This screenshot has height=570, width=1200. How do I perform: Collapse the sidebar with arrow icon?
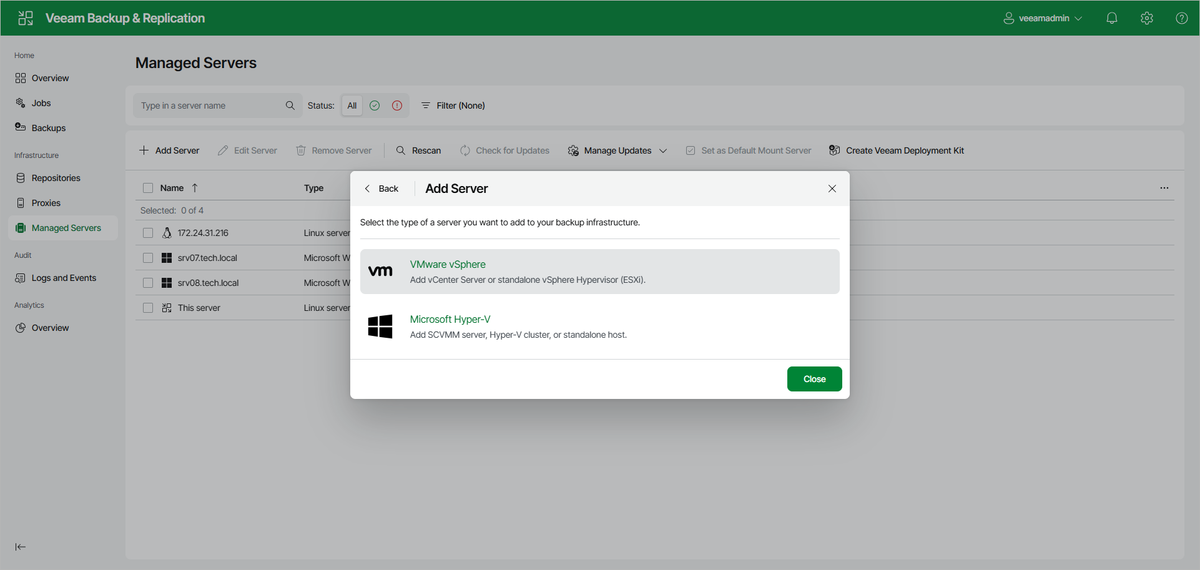[x=21, y=547]
